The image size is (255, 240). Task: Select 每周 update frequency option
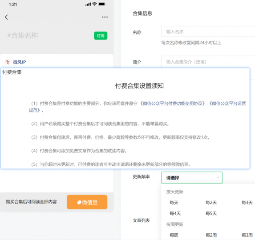(174, 235)
